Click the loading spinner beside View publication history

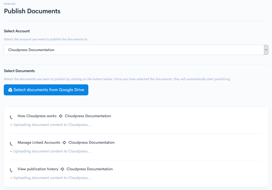[12, 170]
